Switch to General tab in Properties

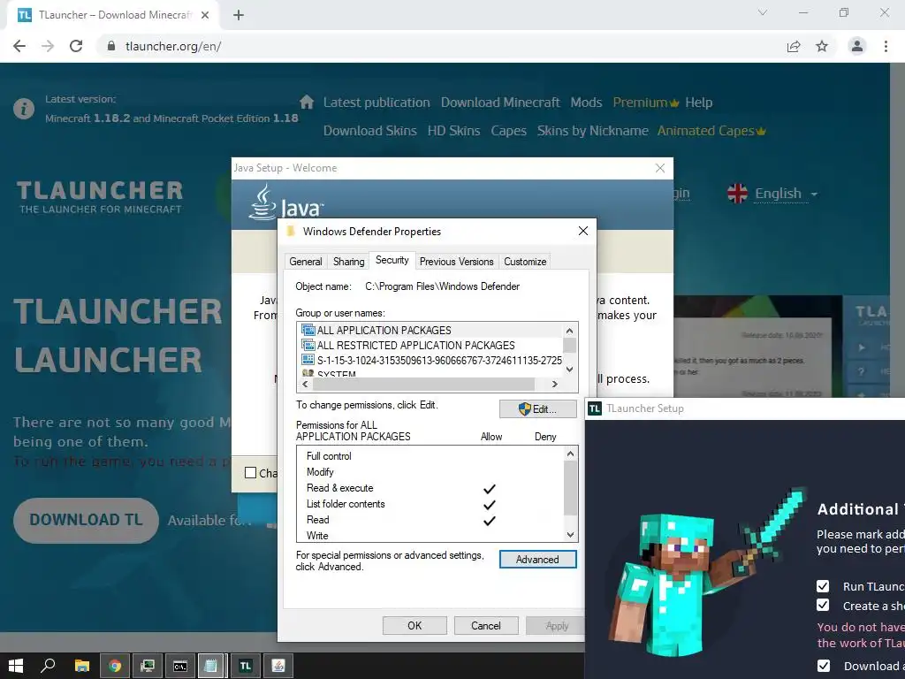[305, 262]
